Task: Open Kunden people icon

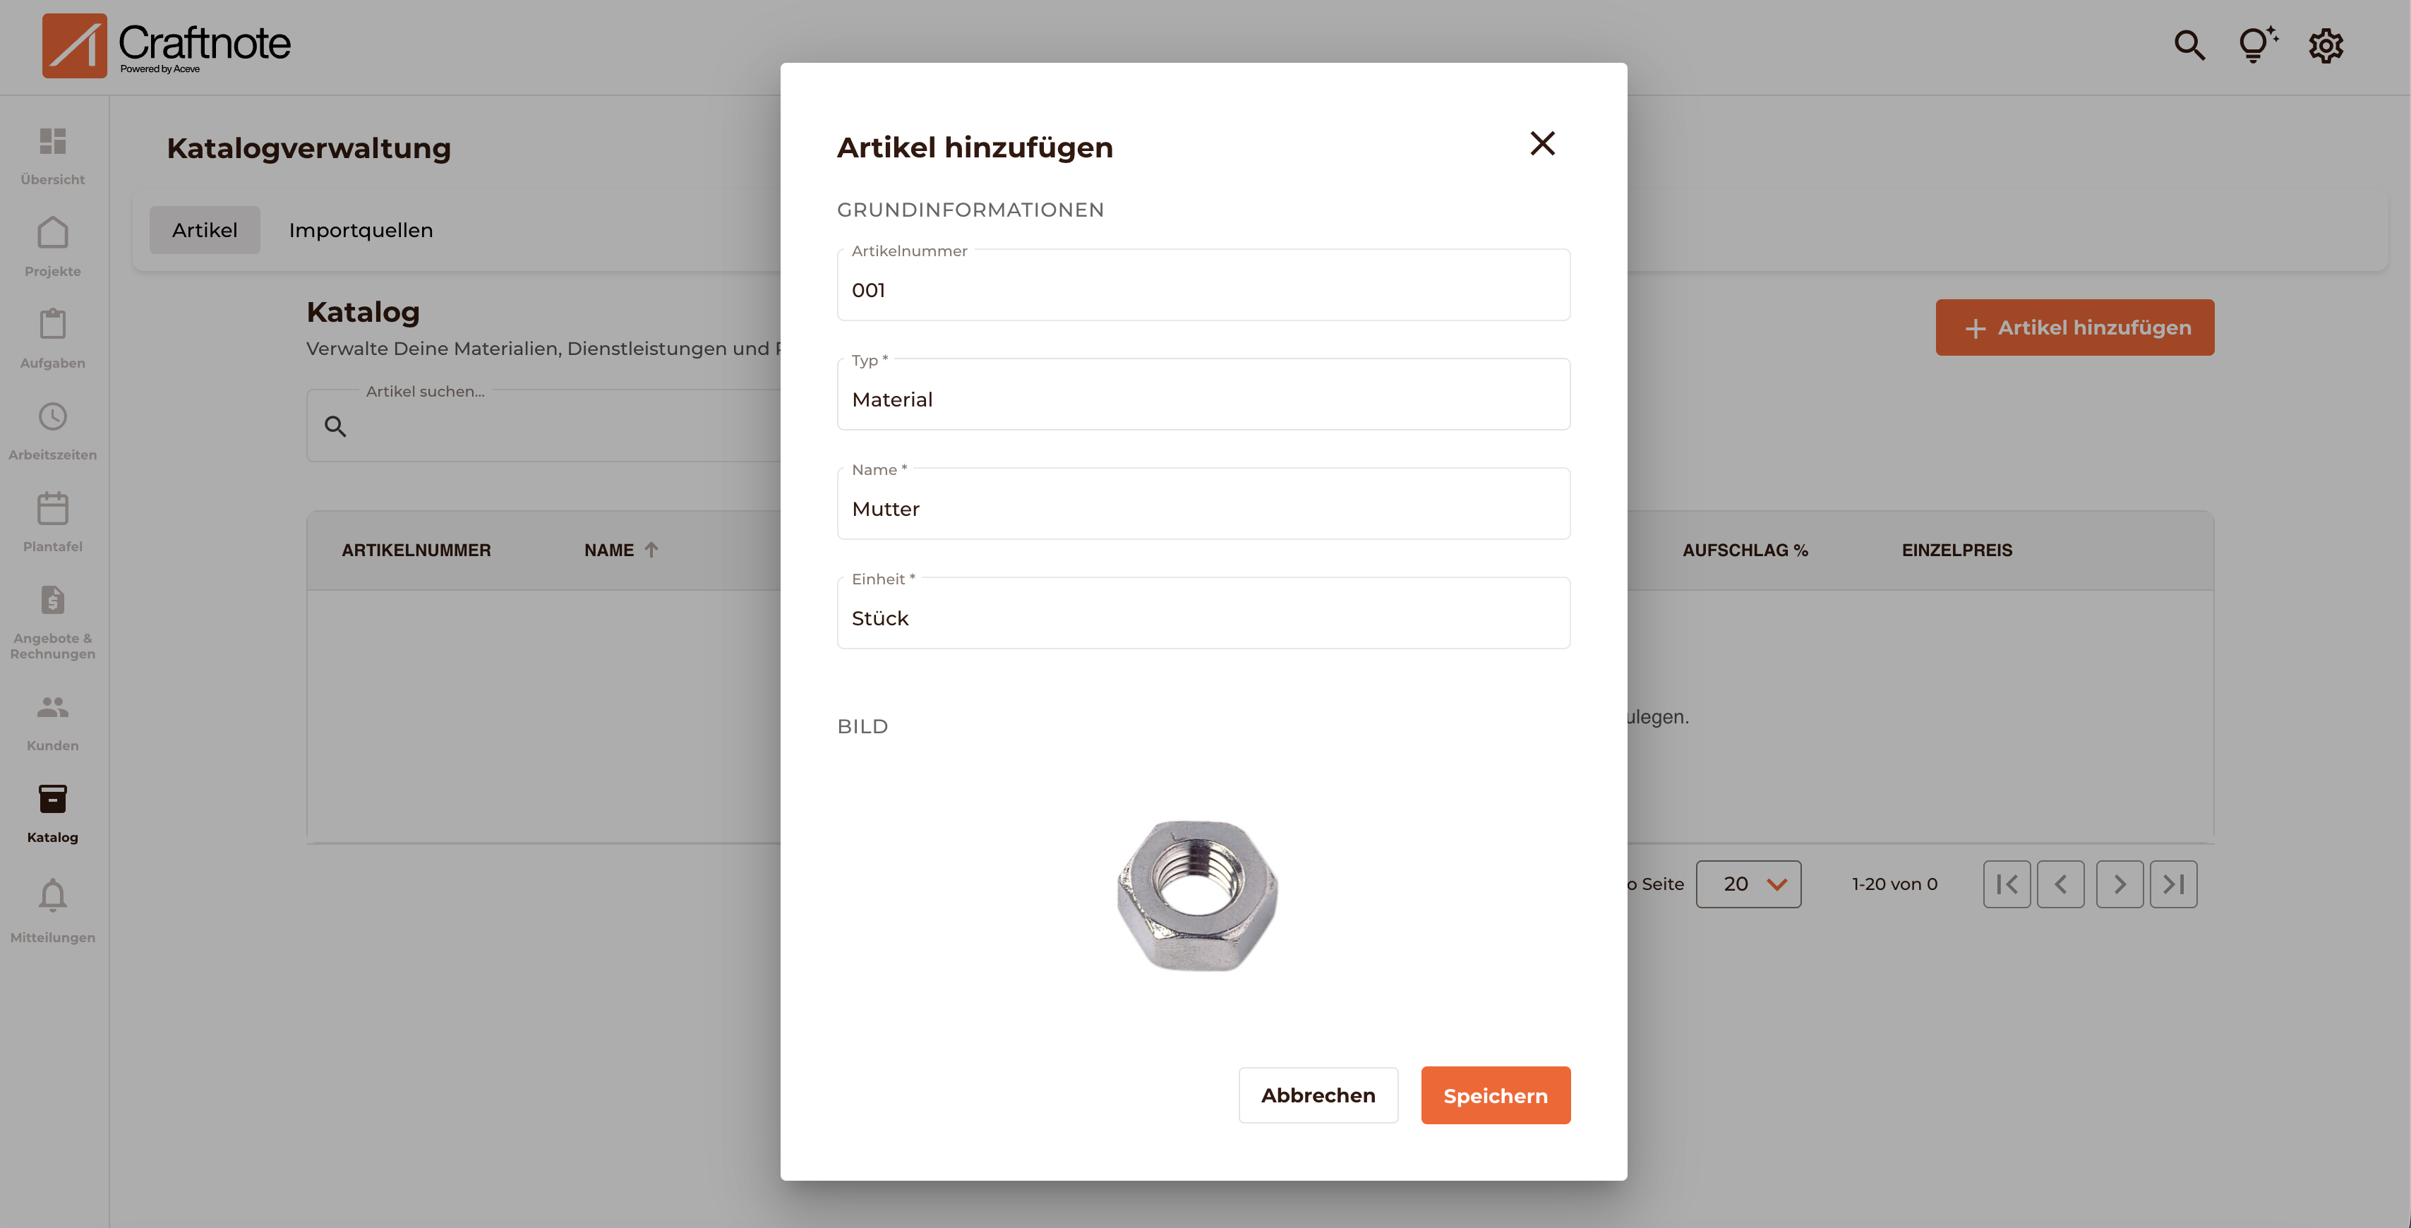Action: [x=52, y=708]
